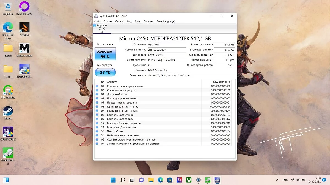Select the Steam desktop shortcut
Viewport: 330px width, 185px height.
click(8, 111)
